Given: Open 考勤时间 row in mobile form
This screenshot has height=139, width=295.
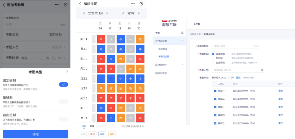Looking at the screenshot, I should [35, 58].
